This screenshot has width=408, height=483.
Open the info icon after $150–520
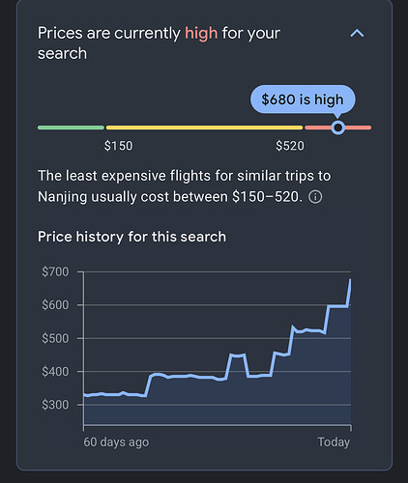(x=315, y=197)
